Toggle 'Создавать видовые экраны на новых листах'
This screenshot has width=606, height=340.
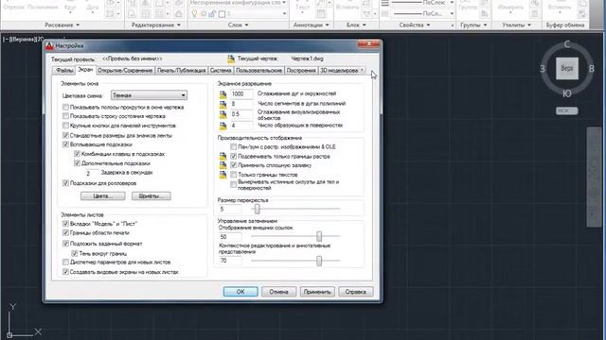tap(65, 272)
